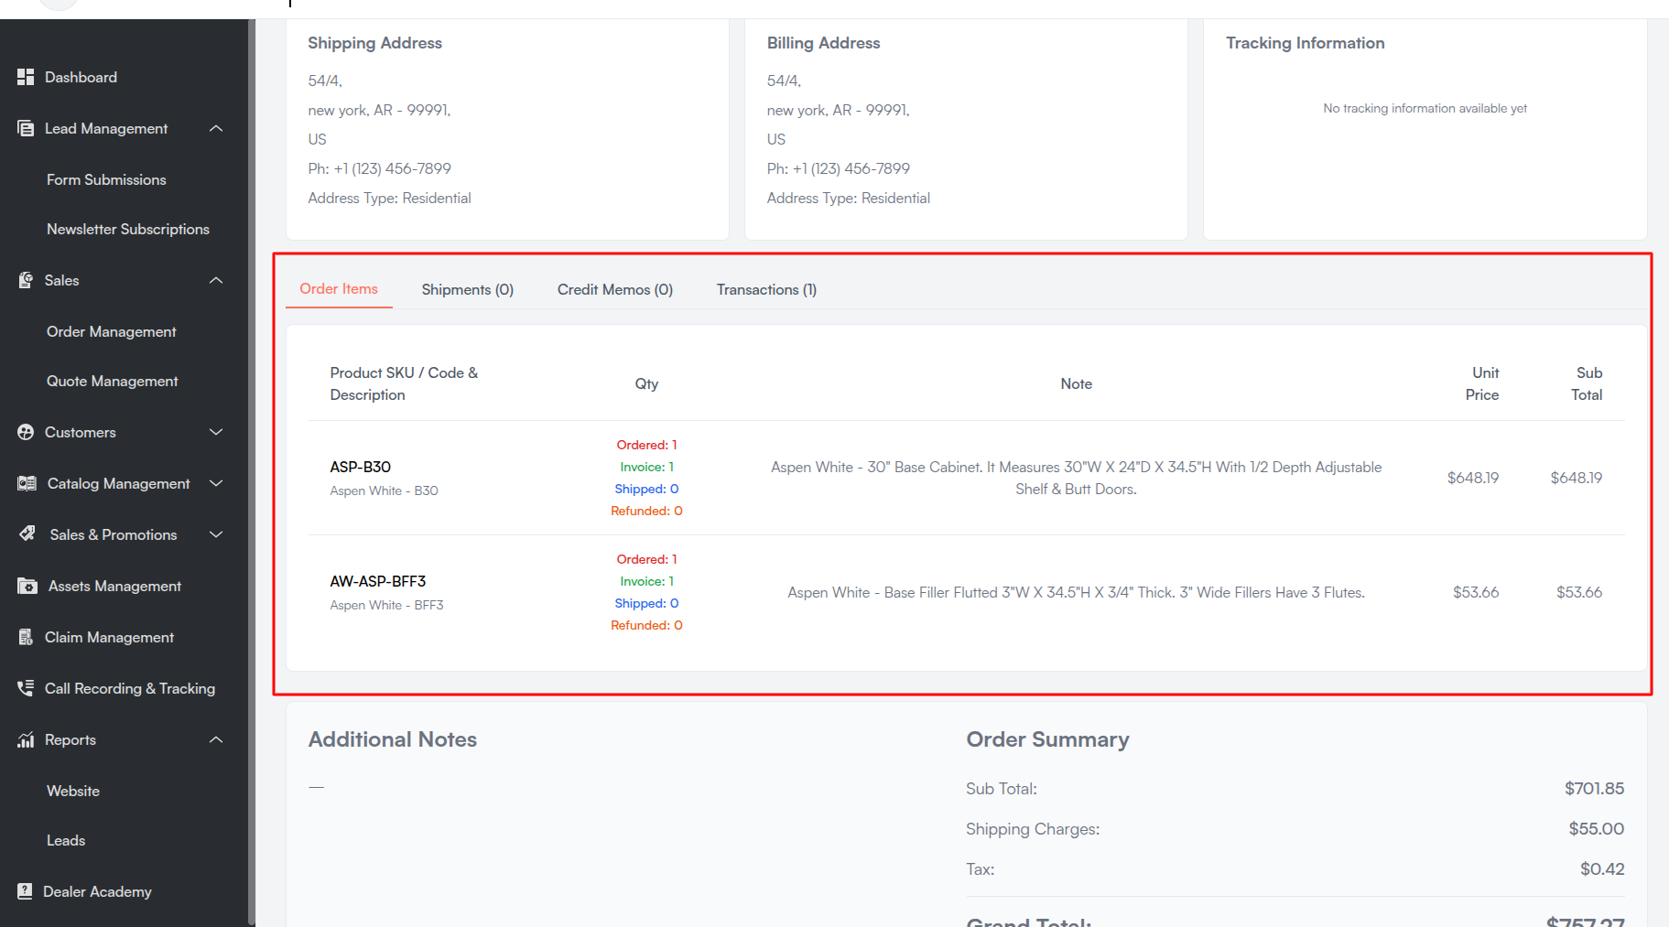Click the $53.66 unit price value

point(1476,592)
